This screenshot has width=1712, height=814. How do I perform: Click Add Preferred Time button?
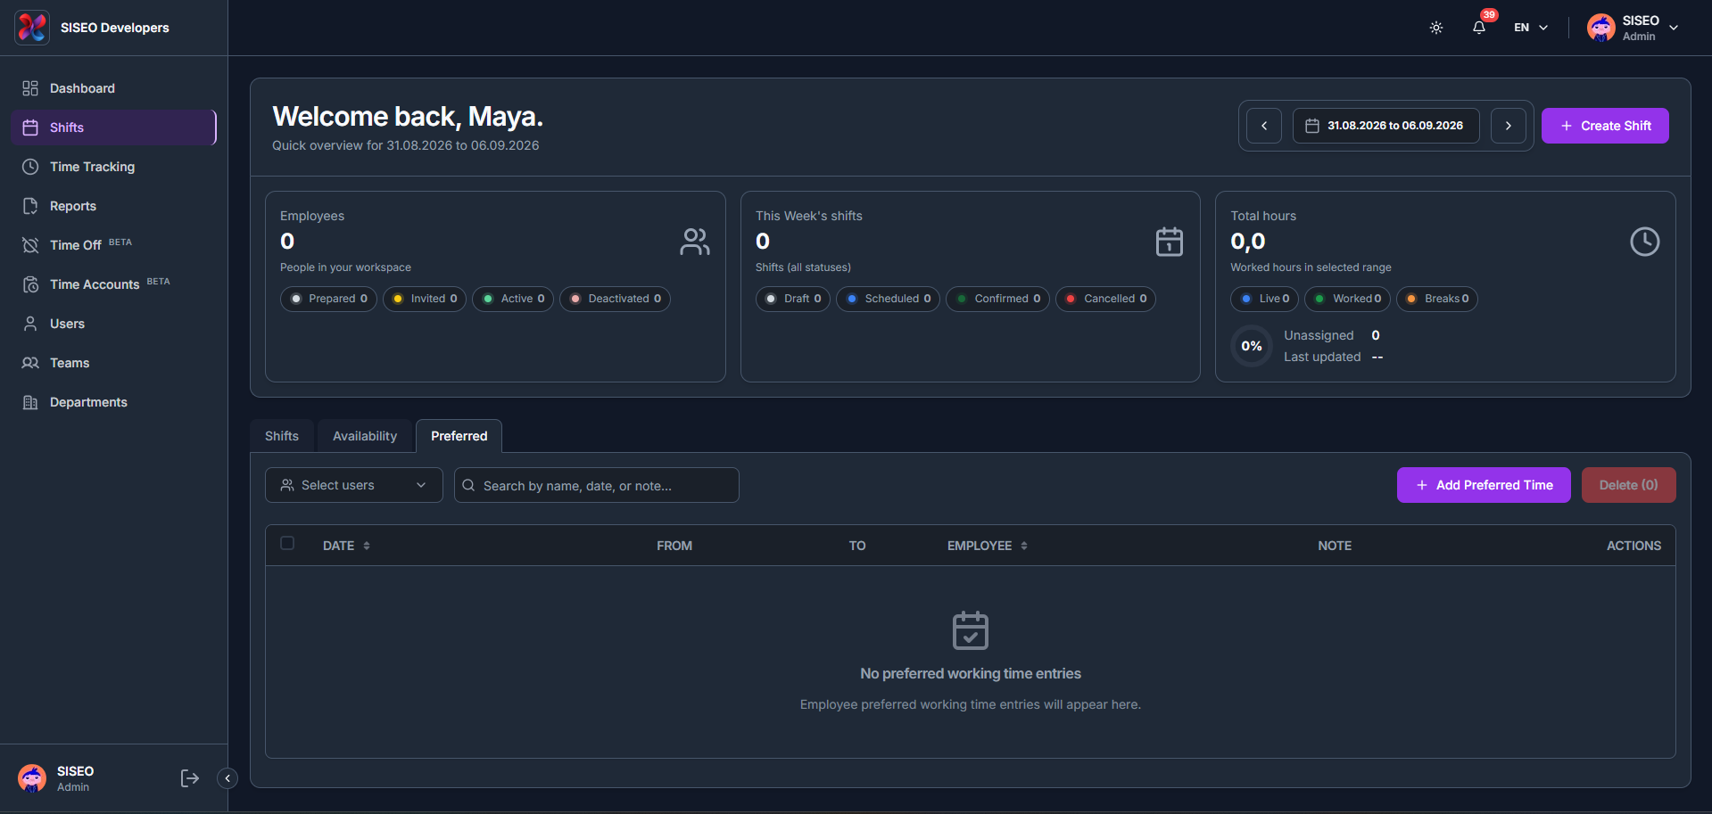[1484, 485]
